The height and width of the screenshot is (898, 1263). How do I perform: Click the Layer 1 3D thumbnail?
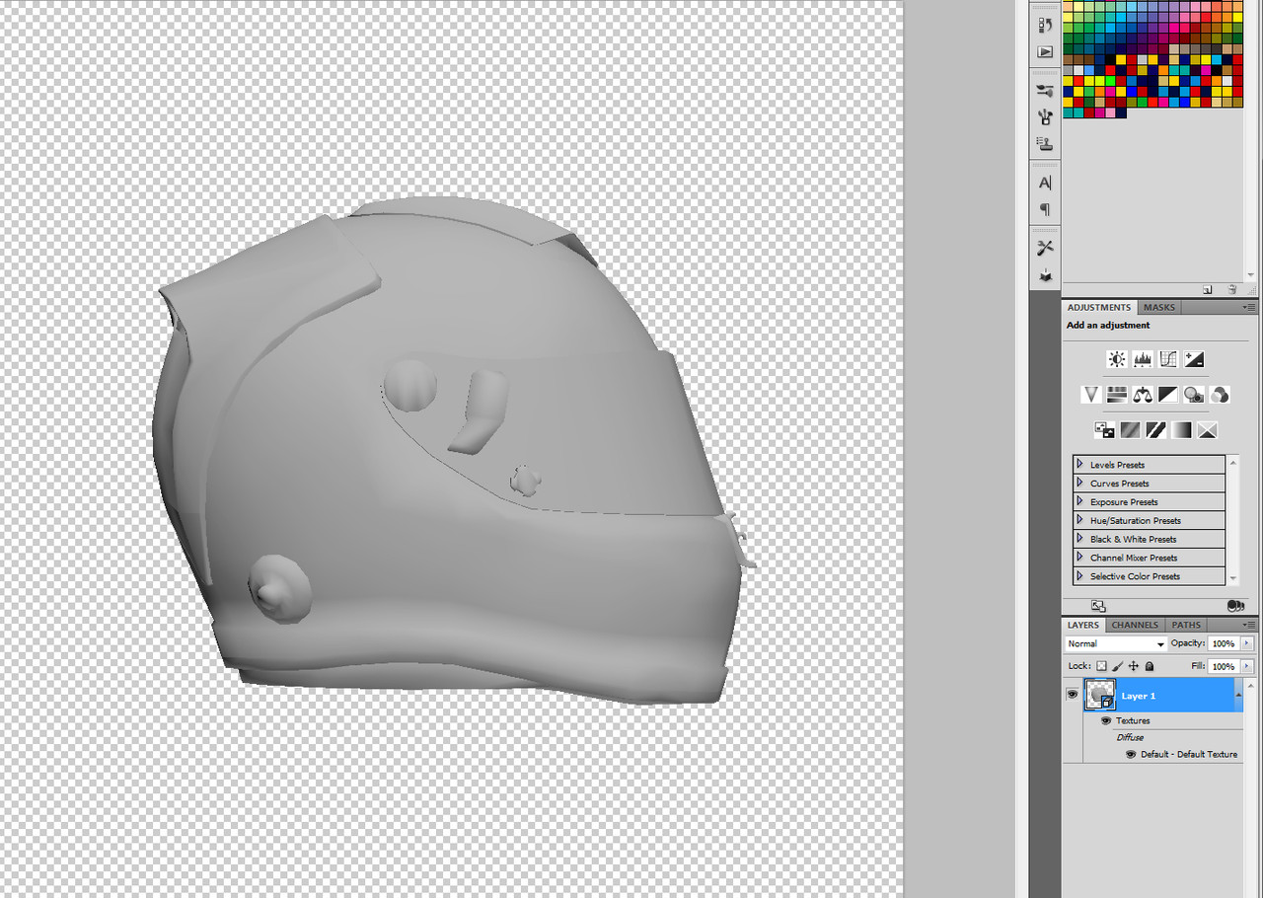pos(1099,695)
